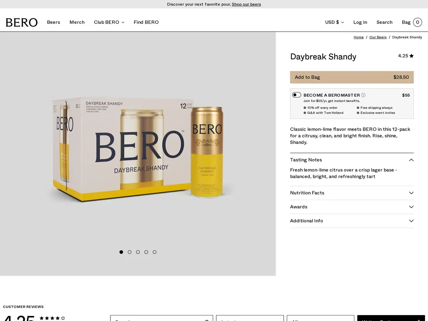Open the Merch menu item
Image resolution: width=428 pixels, height=321 pixels.
(x=77, y=22)
